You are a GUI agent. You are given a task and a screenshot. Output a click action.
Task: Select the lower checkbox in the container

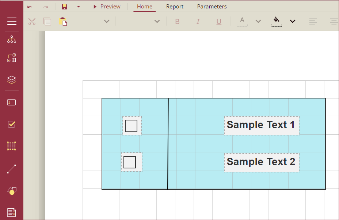coord(132,162)
